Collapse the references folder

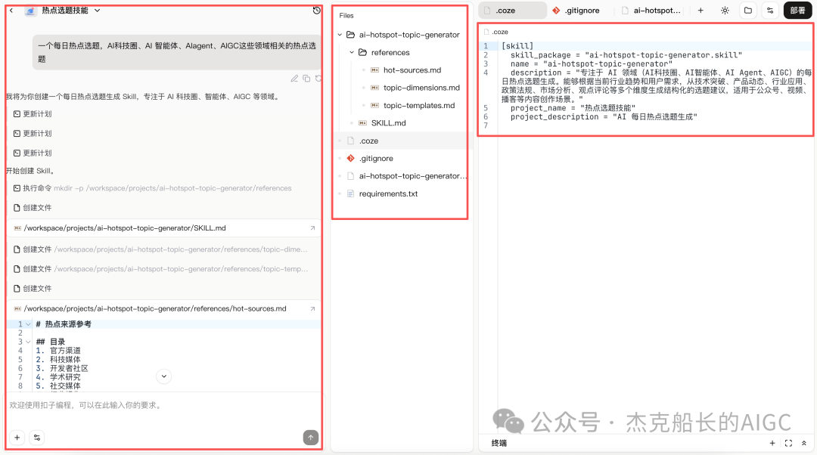pos(352,53)
